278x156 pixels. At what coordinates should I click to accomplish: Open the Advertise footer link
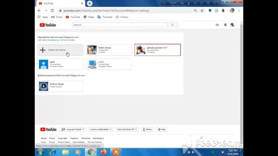(86, 138)
